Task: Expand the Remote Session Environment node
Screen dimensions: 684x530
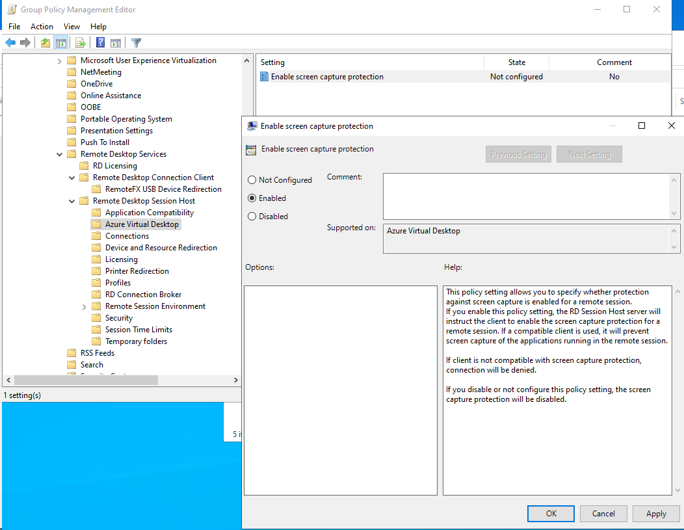Action: click(85, 306)
